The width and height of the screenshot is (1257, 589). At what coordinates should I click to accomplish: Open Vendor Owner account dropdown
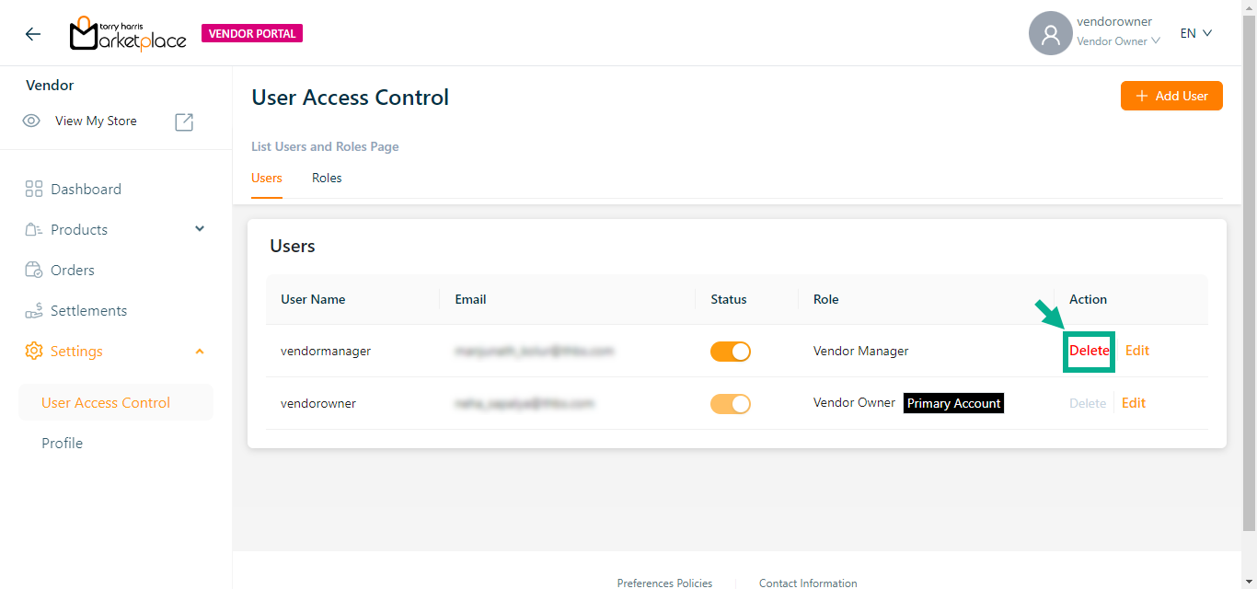(1118, 41)
